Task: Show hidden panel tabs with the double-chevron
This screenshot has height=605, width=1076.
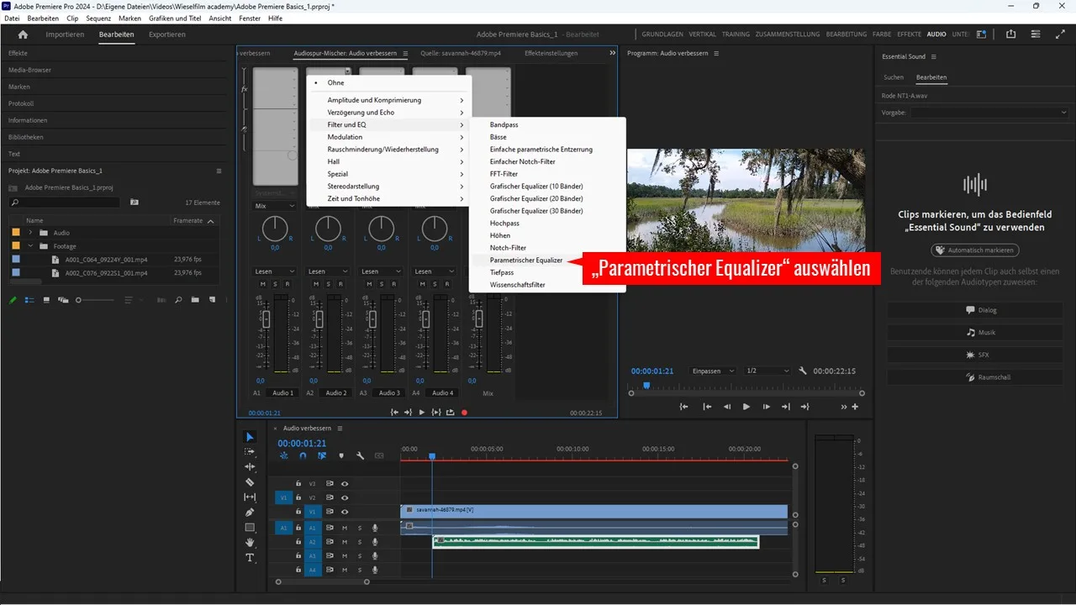Action: pyautogui.click(x=613, y=53)
